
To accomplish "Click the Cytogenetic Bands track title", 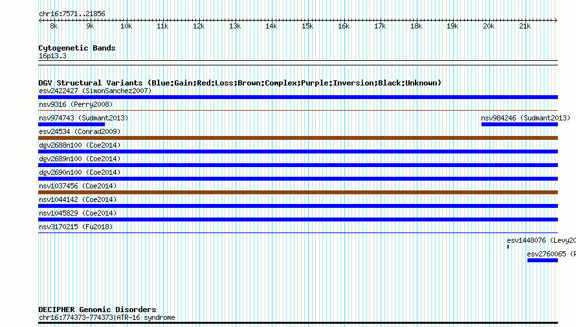I will point(77,48).
